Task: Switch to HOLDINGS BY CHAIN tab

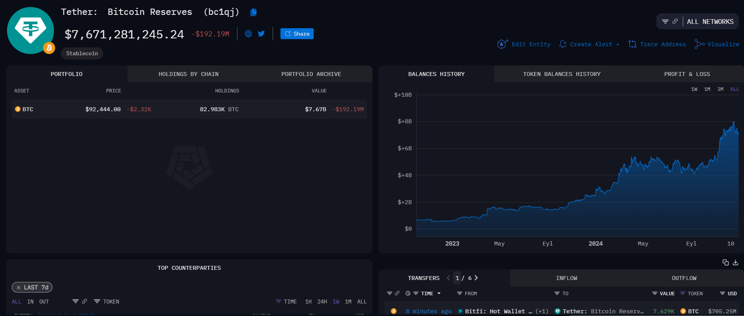Action: coord(189,74)
